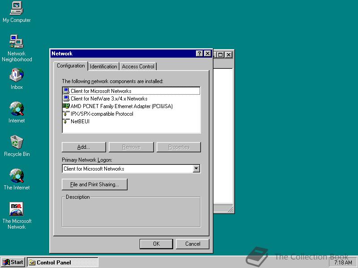358x268 pixels.
Task: Select Client for Microsoft Networks in list
Action: pyautogui.click(x=131, y=91)
